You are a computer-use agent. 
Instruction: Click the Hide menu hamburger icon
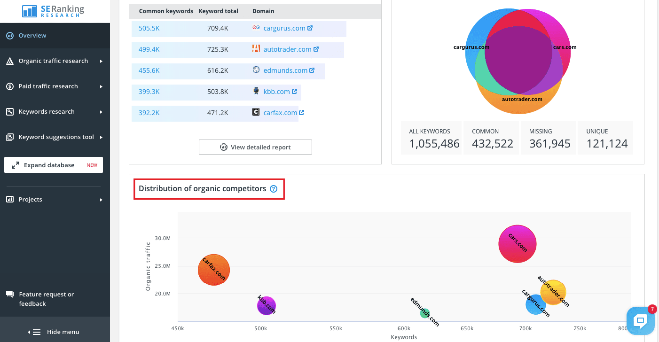(37, 332)
